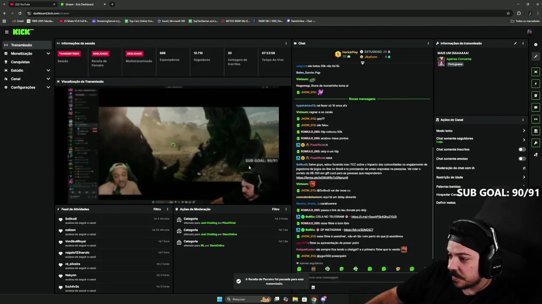Open the Gmail bookmark
542x304 pixels.
[18, 21]
